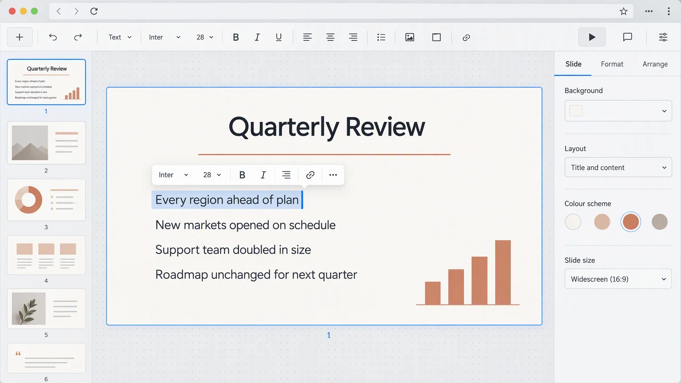681x383 pixels.
Task: Open the Text style dropdown
Action: [x=120, y=37]
